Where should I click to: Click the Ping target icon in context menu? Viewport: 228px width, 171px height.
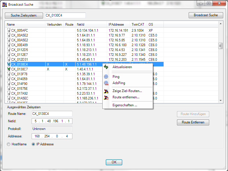(x=106, y=77)
